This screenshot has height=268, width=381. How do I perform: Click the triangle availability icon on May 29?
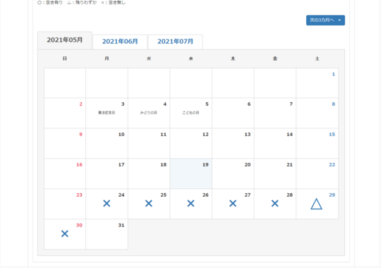tap(316, 204)
